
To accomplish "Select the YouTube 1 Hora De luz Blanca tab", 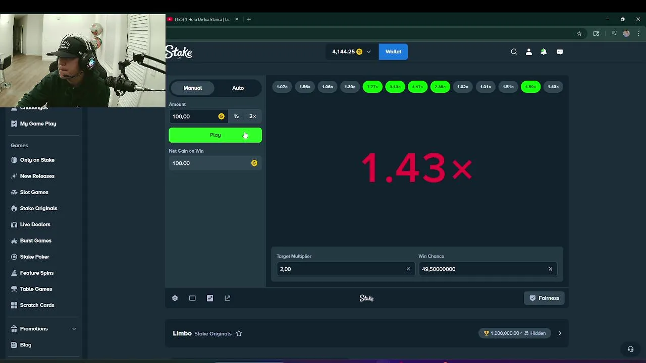I will [202, 19].
